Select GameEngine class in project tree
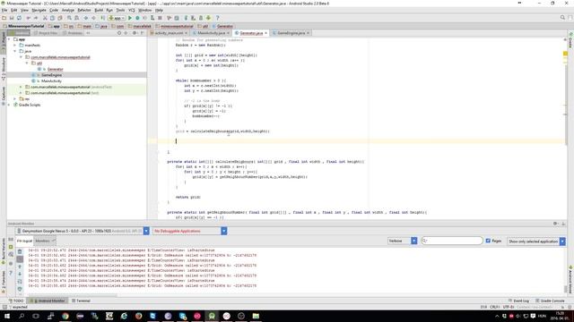The height and width of the screenshot is (322, 574). pyautogui.click(x=52, y=75)
